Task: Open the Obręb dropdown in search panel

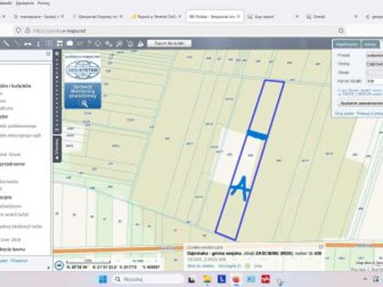Action: 375,72
